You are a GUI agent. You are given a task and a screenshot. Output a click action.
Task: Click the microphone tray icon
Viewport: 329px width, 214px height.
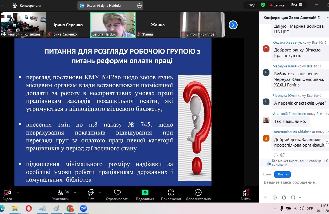[x=281, y=208]
